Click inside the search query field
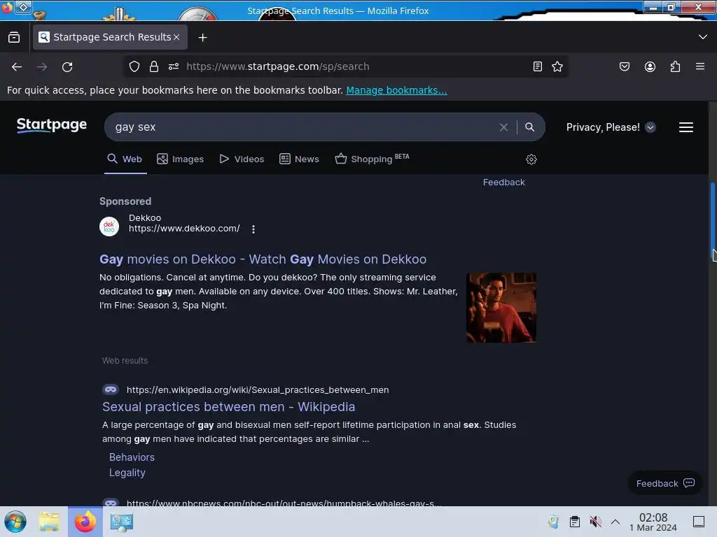 tap(302, 127)
